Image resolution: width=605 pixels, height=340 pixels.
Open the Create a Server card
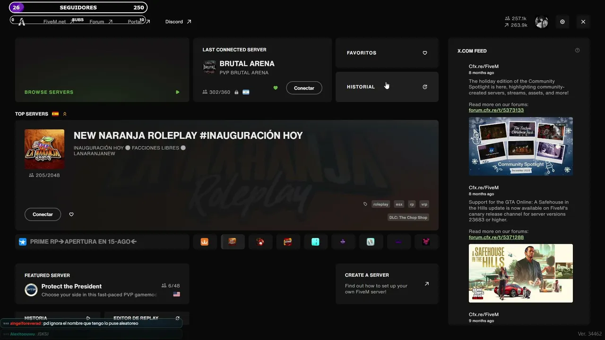(387, 284)
